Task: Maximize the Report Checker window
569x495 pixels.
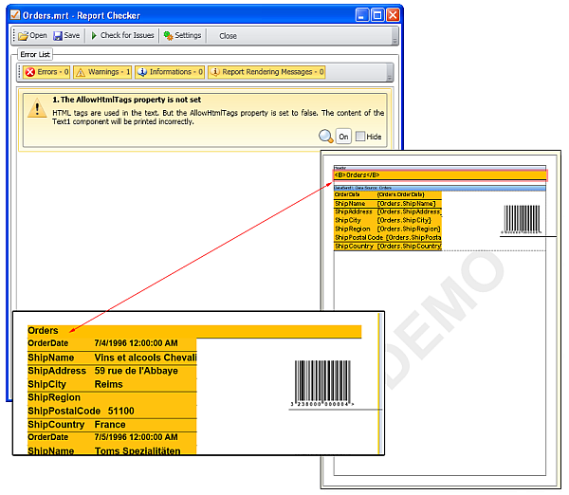Action: click(377, 15)
